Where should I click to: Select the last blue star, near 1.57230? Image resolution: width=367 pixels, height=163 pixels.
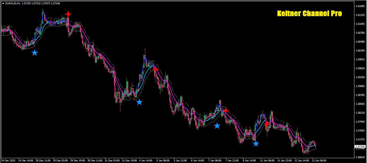coord(256,144)
